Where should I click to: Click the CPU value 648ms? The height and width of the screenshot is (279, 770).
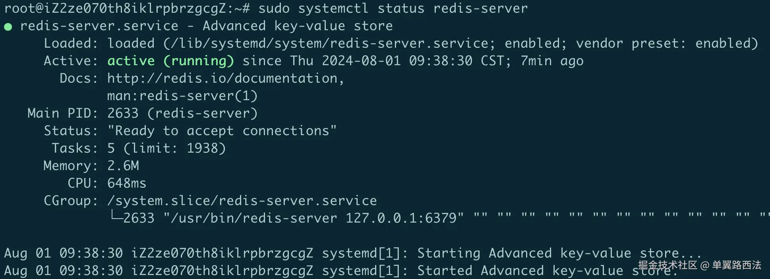127,183
